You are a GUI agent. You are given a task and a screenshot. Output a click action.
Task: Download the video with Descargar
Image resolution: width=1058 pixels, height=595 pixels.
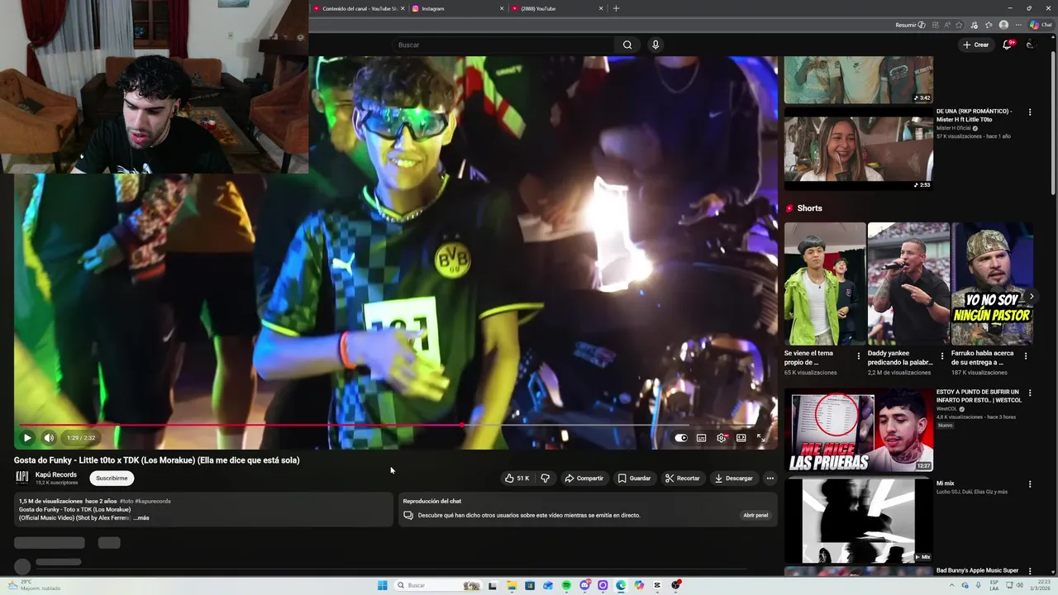point(733,478)
